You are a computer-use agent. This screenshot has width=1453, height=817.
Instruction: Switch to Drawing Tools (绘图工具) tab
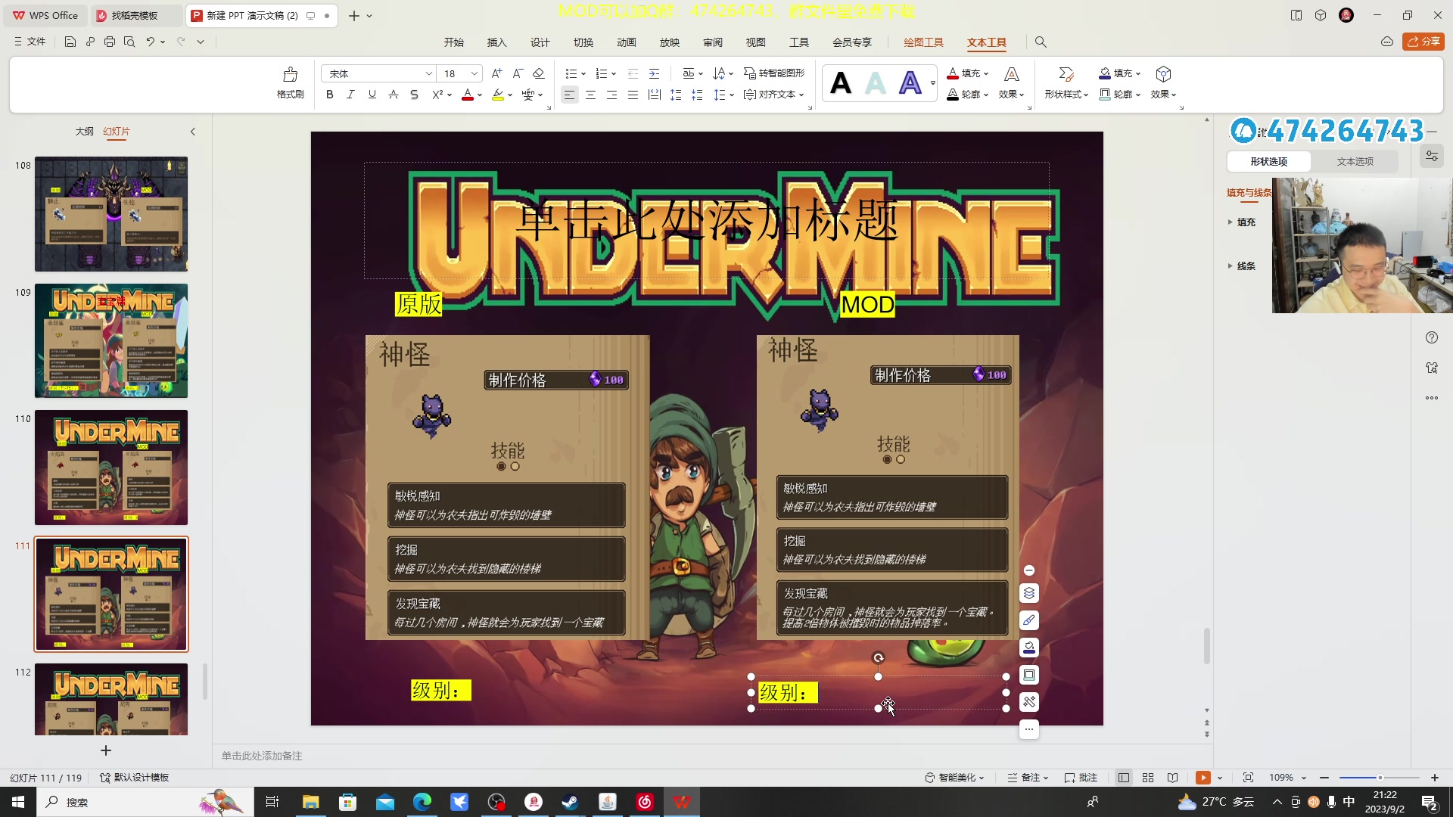[923, 42]
